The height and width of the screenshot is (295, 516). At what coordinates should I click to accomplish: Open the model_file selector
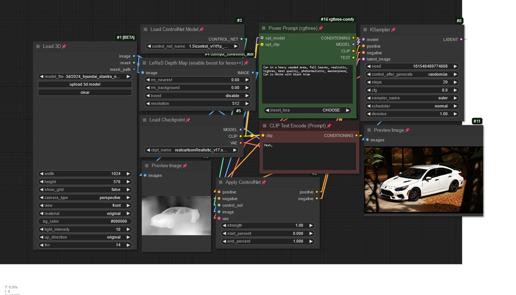(85, 76)
